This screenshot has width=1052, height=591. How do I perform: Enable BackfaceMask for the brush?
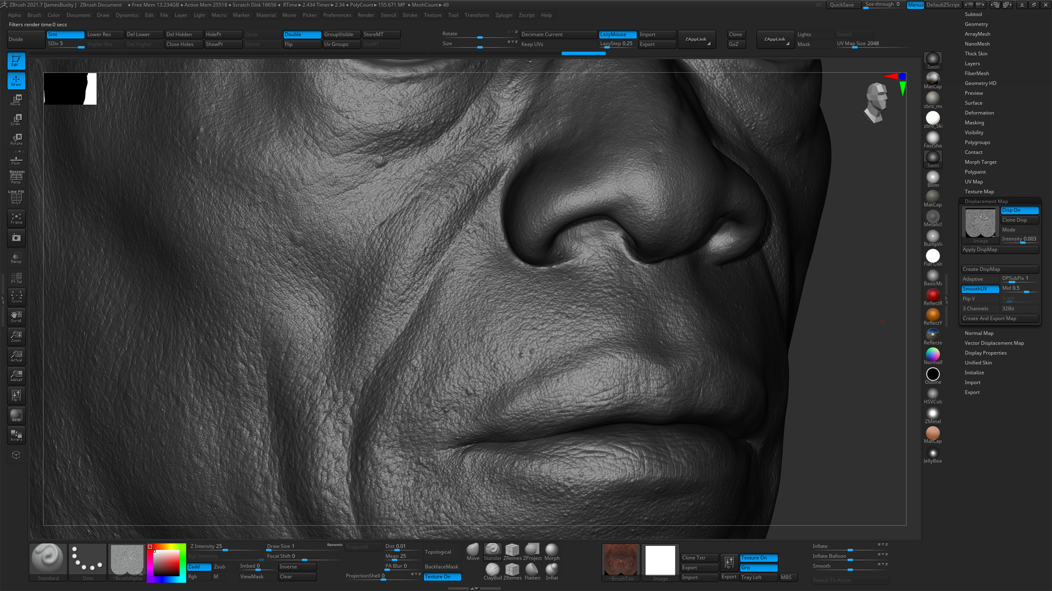coord(441,567)
